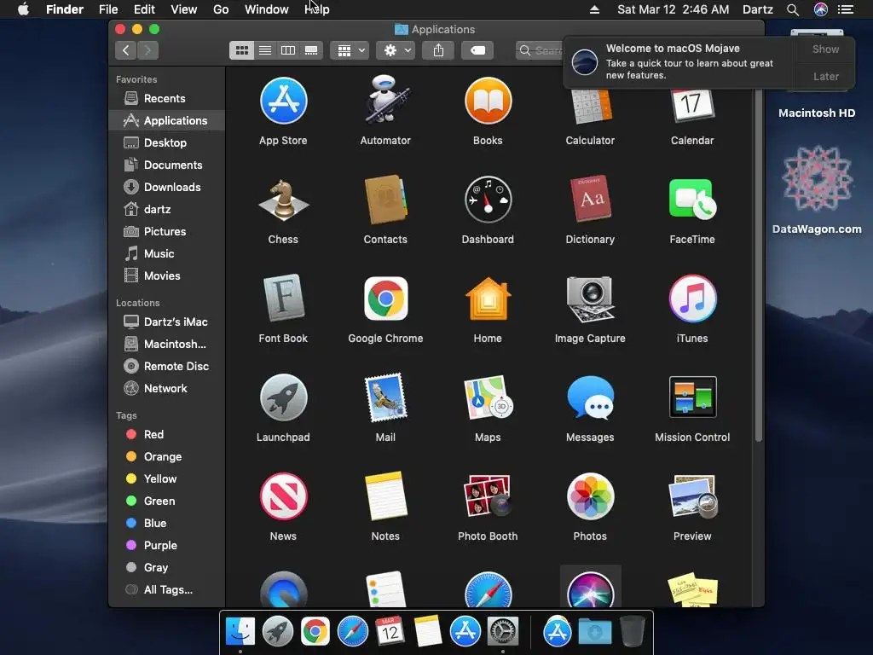Show All Tags in the sidebar
Image resolution: width=873 pixels, height=655 pixels.
[x=167, y=590]
